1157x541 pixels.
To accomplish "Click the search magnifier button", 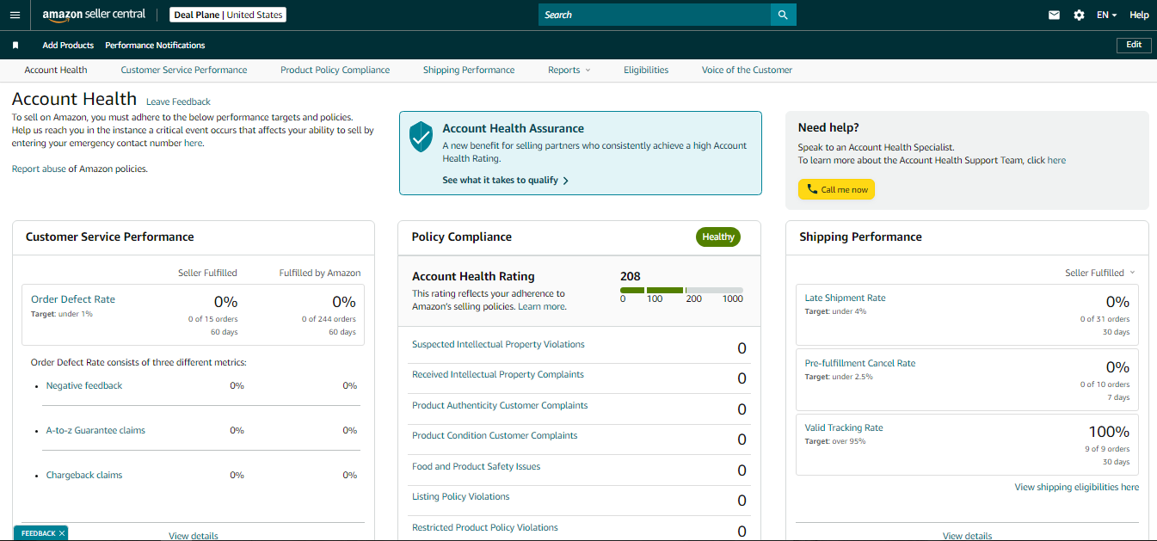I will tap(783, 15).
